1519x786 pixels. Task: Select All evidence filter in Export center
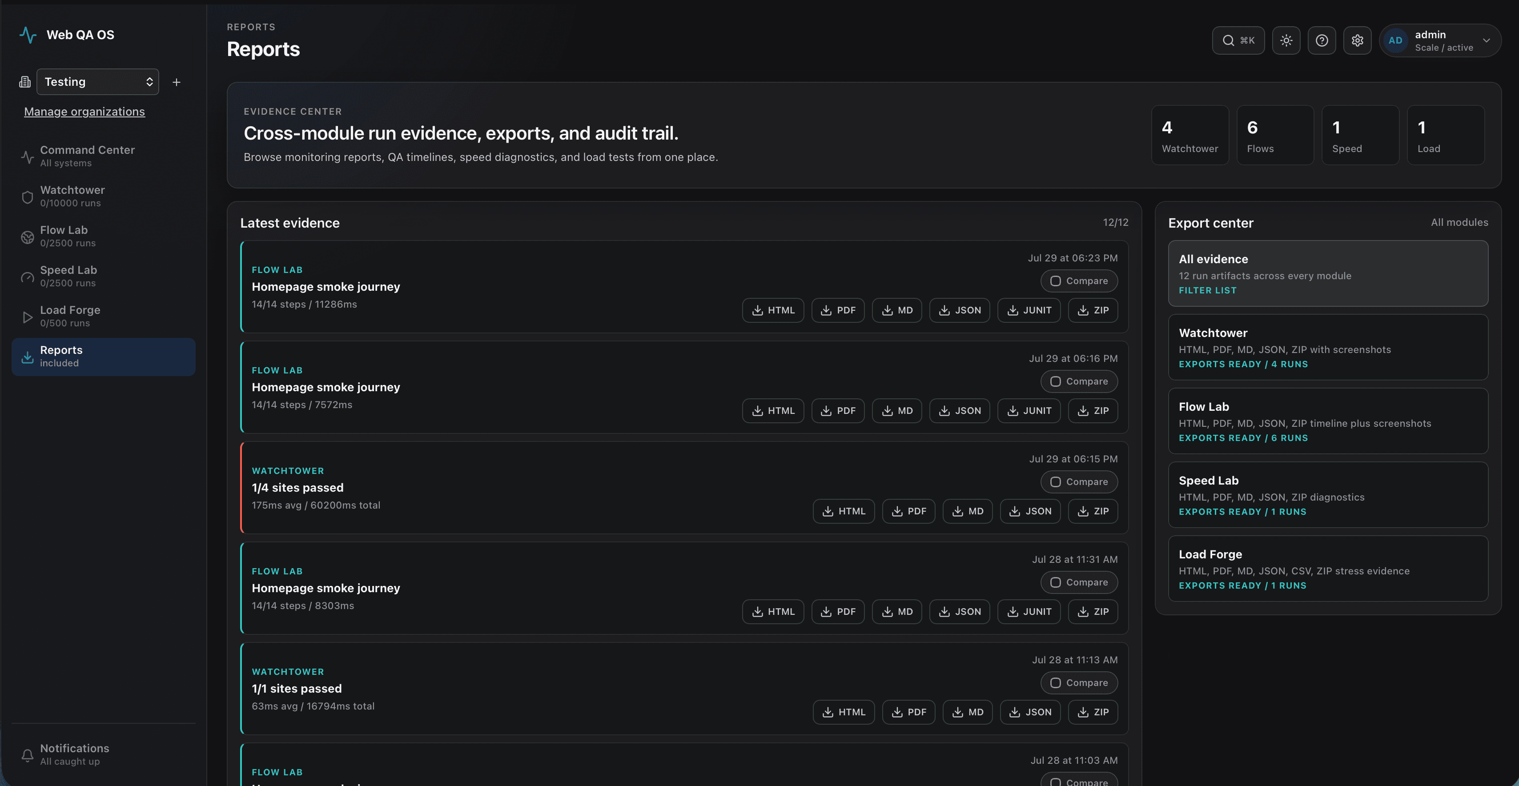point(1328,273)
